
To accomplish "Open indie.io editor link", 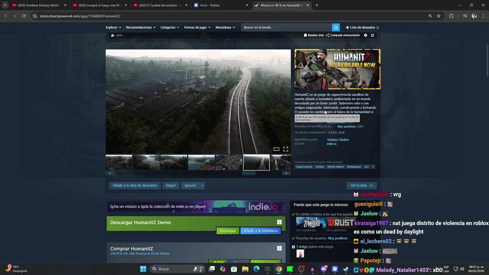I will pyautogui.click(x=332, y=144).
